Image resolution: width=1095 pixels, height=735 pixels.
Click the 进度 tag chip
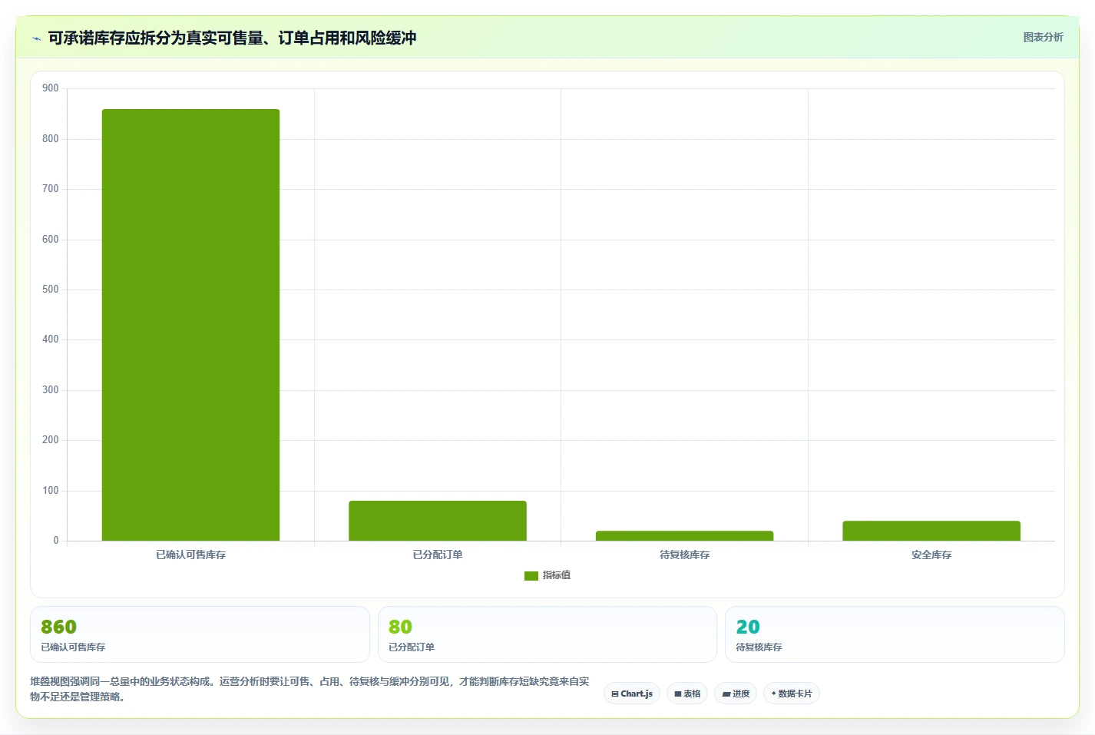[736, 694]
